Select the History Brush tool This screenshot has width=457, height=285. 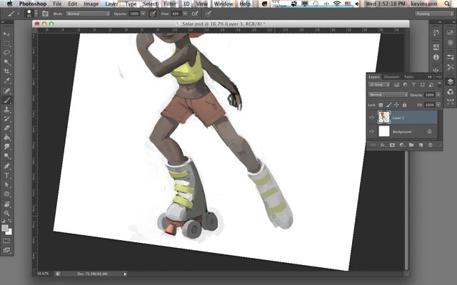pyautogui.click(x=6, y=119)
